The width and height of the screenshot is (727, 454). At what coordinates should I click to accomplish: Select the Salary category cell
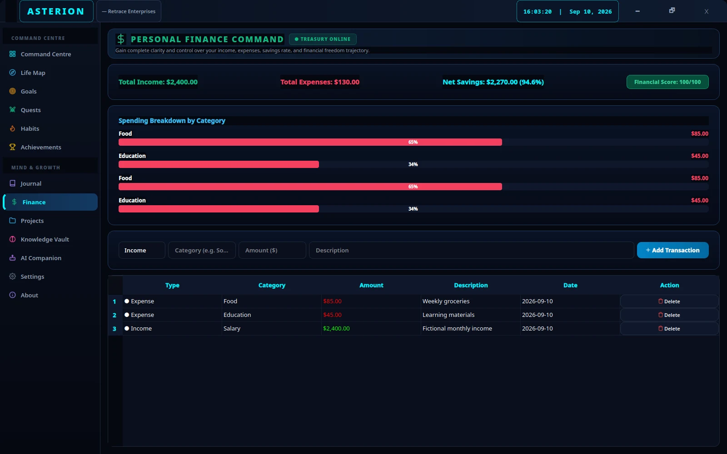point(272,328)
